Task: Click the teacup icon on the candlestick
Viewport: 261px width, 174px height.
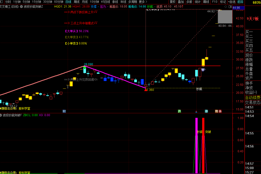Action: pos(203,70)
